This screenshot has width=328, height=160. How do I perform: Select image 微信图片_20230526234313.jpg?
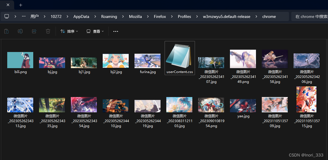tap(20, 105)
